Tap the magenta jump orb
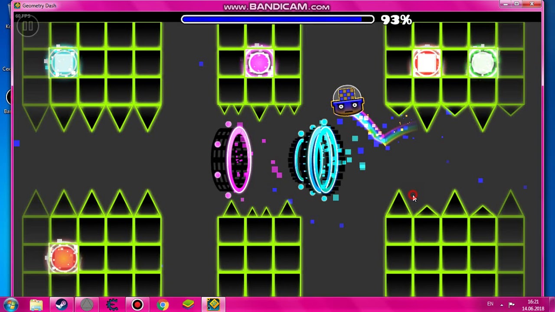 coord(259,63)
